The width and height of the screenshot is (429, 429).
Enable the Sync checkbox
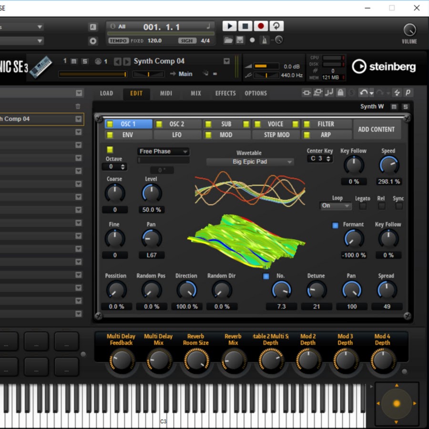pyautogui.click(x=399, y=206)
